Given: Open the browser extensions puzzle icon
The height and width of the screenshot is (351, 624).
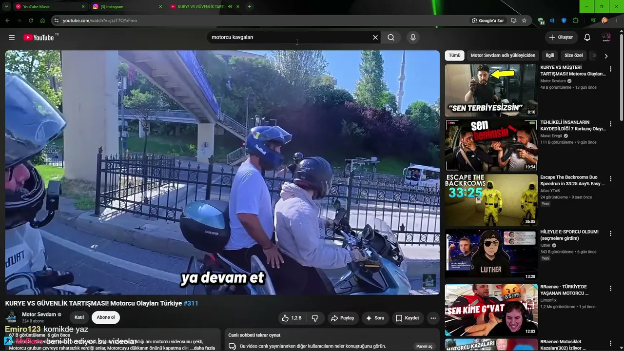Looking at the screenshot, I should point(576,20).
